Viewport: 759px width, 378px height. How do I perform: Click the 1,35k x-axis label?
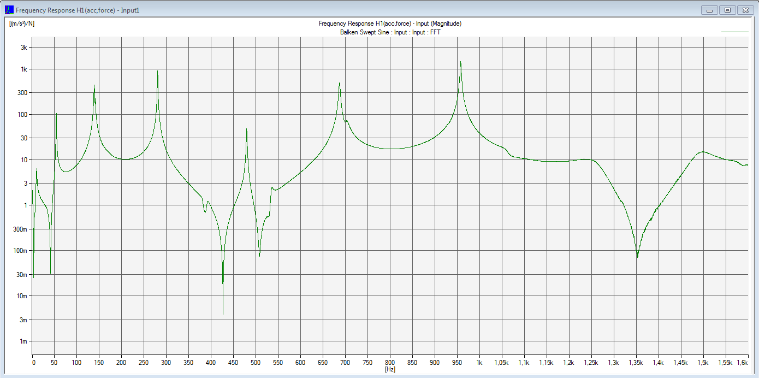coord(636,363)
